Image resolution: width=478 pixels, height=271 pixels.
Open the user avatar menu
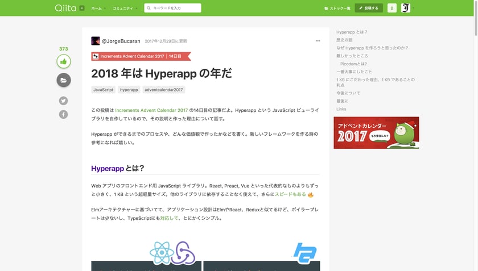pos(405,8)
